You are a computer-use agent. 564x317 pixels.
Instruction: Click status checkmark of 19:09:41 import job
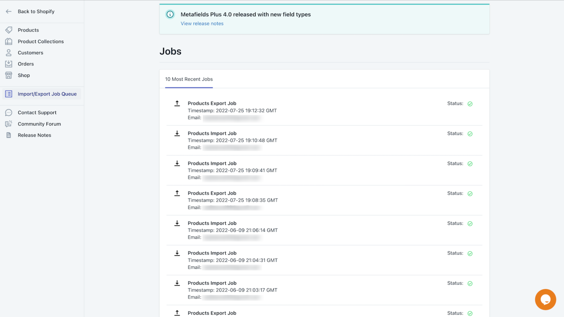[x=470, y=164]
